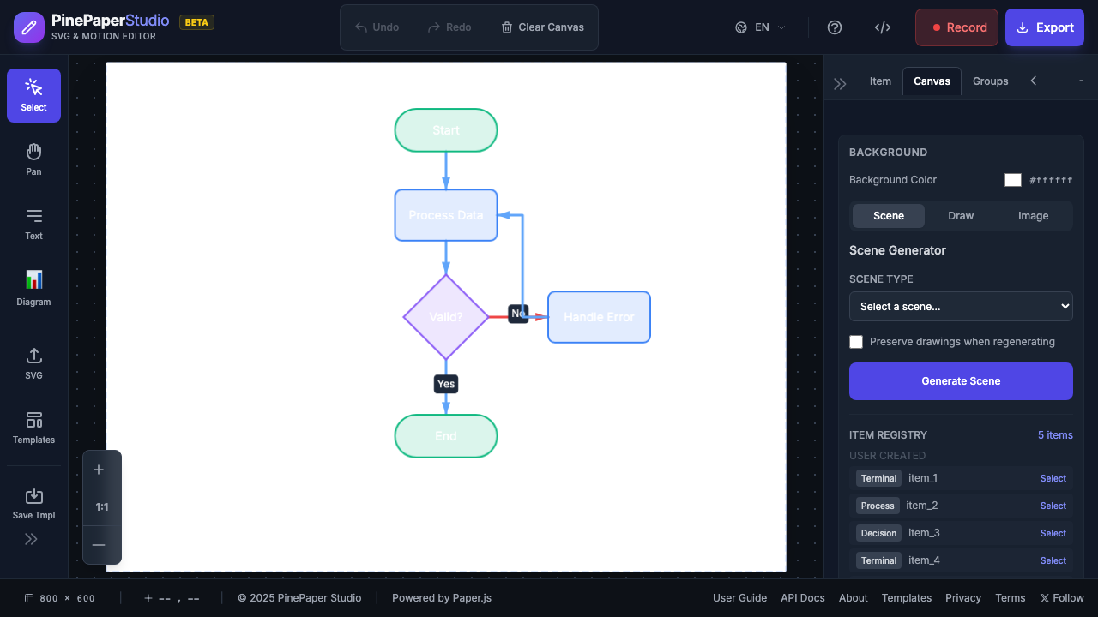Switch to the Pan tool
Viewport: 1098px width, 617px height.
(33, 159)
